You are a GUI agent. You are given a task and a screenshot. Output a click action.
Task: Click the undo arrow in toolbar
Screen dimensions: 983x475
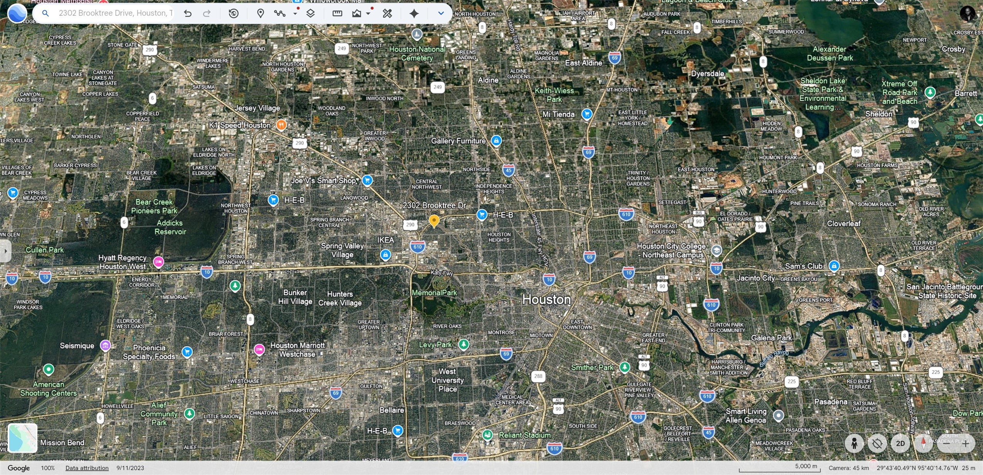tap(187, 13)
